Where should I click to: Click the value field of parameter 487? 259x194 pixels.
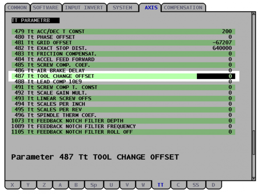click(216, 76)
